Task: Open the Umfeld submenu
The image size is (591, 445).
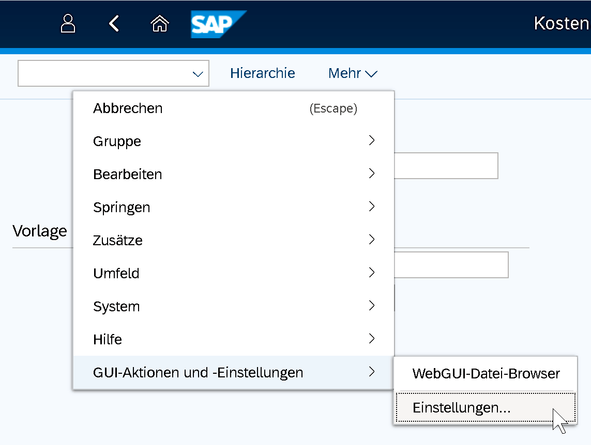Action: click(x=234, y=273)
